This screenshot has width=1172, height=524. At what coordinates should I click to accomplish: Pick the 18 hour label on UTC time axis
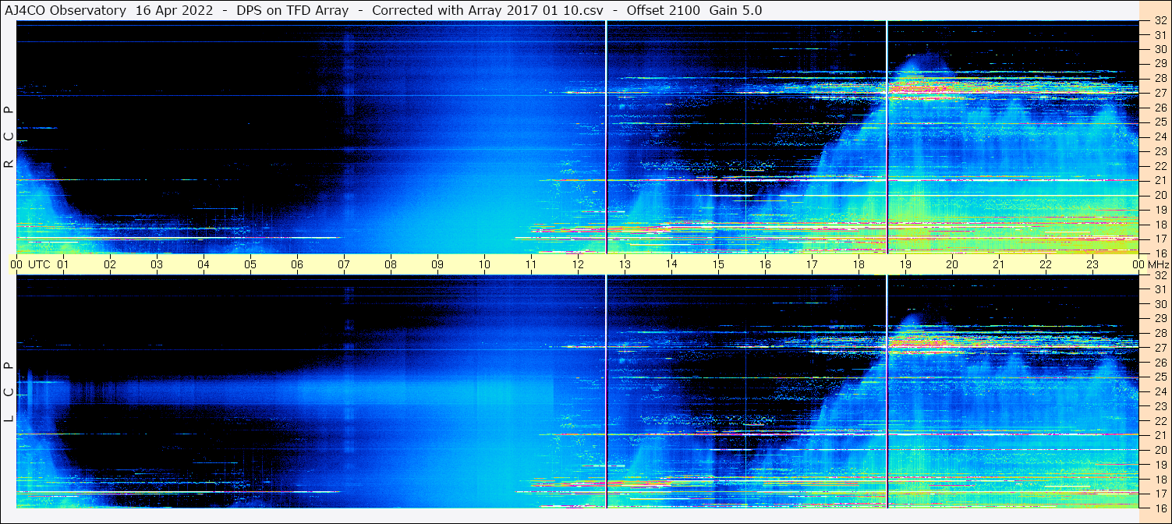pyautogui.click(x=859, y=264)
